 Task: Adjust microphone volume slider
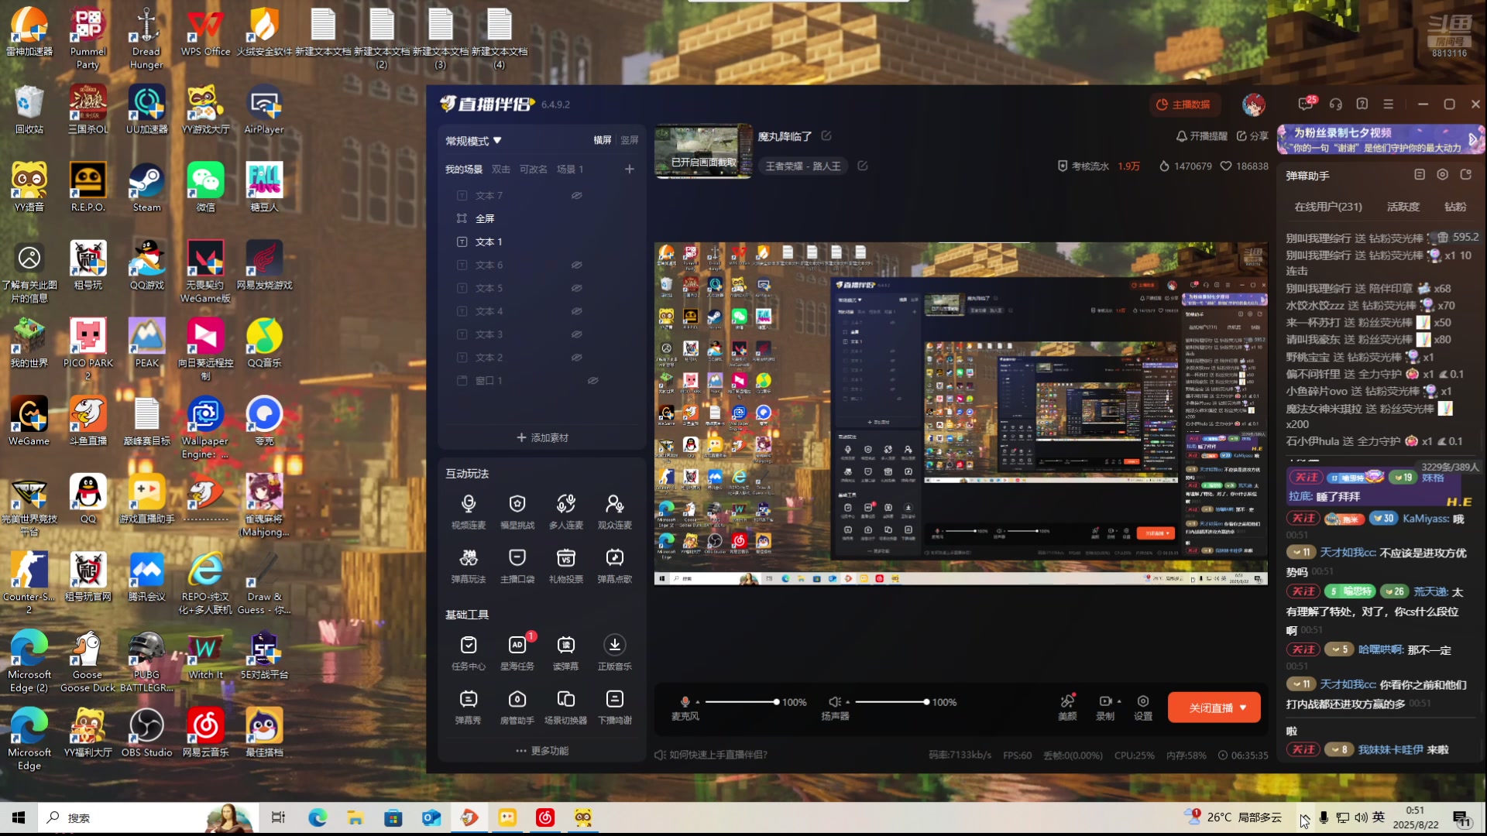tap(741, 702)
